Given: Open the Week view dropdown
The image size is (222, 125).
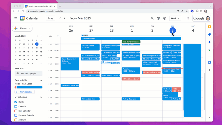Looking at the screenshot, I should (x=175, y=18).
